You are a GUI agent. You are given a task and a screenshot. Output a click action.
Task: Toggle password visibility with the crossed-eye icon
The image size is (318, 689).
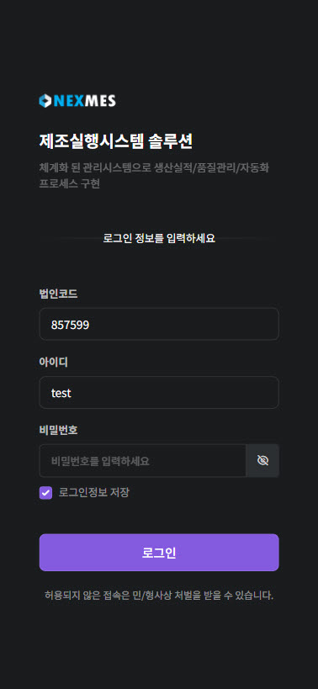[x=262, y=460]
